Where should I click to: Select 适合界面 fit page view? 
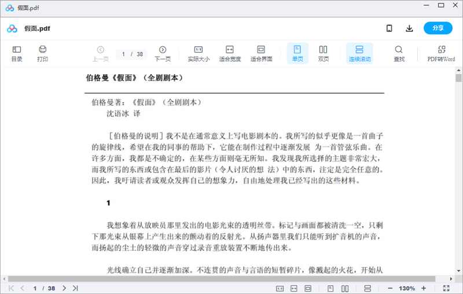[x=261, y=53]
